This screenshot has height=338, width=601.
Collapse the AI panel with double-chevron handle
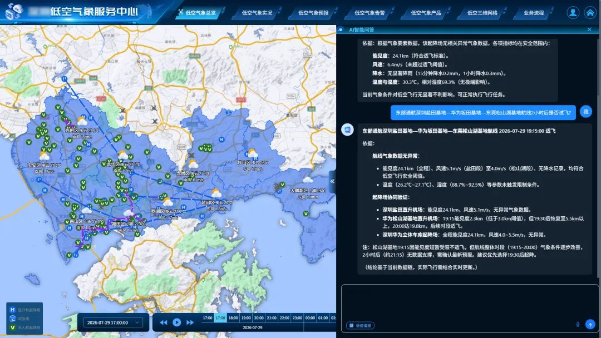tap(332, 181)
